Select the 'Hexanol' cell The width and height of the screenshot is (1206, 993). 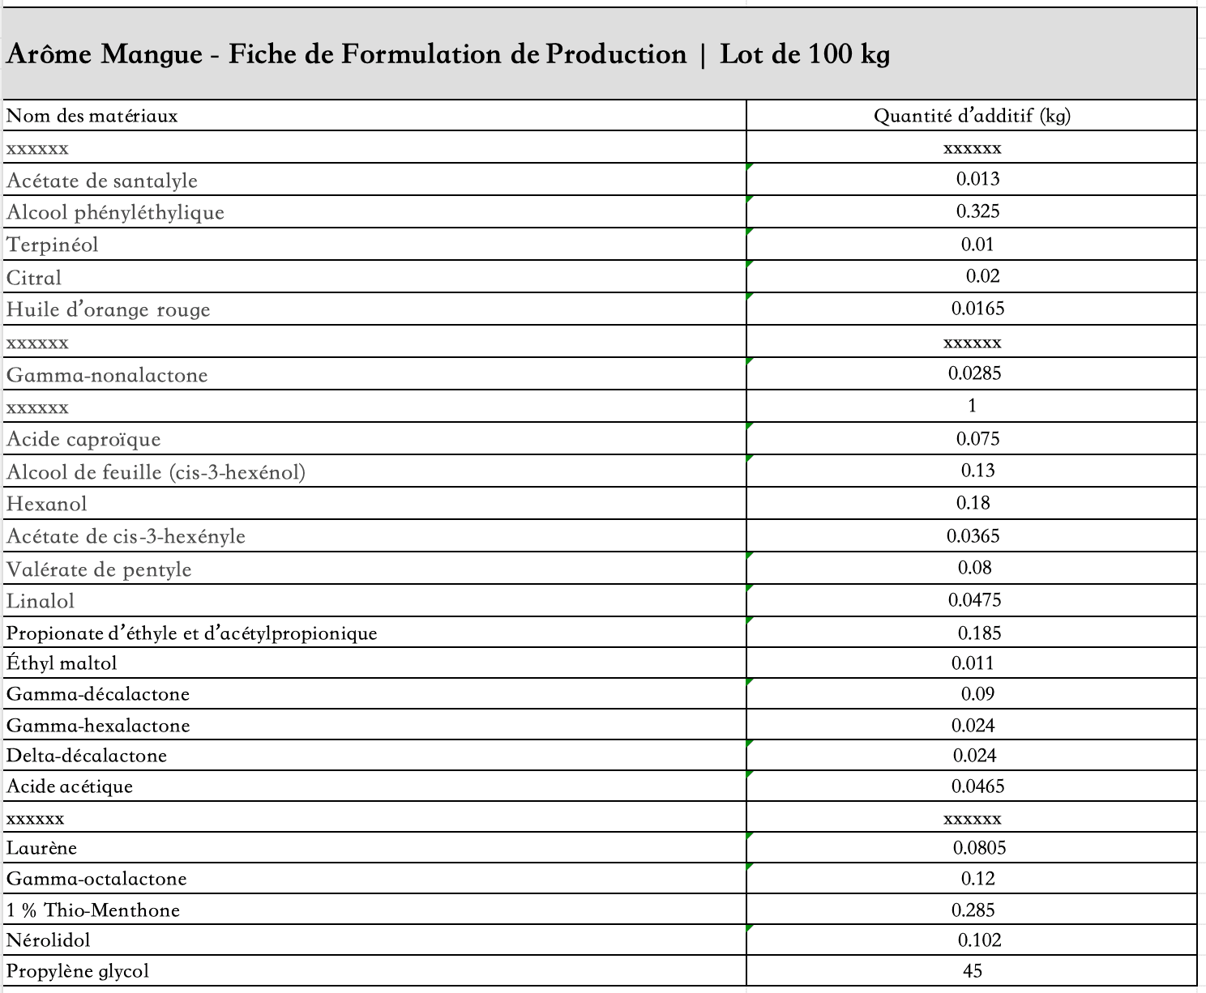[374, 503]
